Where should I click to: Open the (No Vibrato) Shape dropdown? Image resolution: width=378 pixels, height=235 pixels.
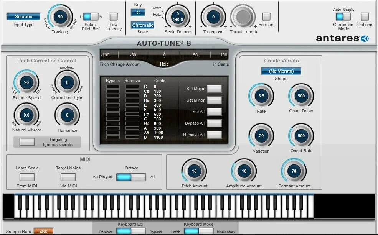(281, 71)
